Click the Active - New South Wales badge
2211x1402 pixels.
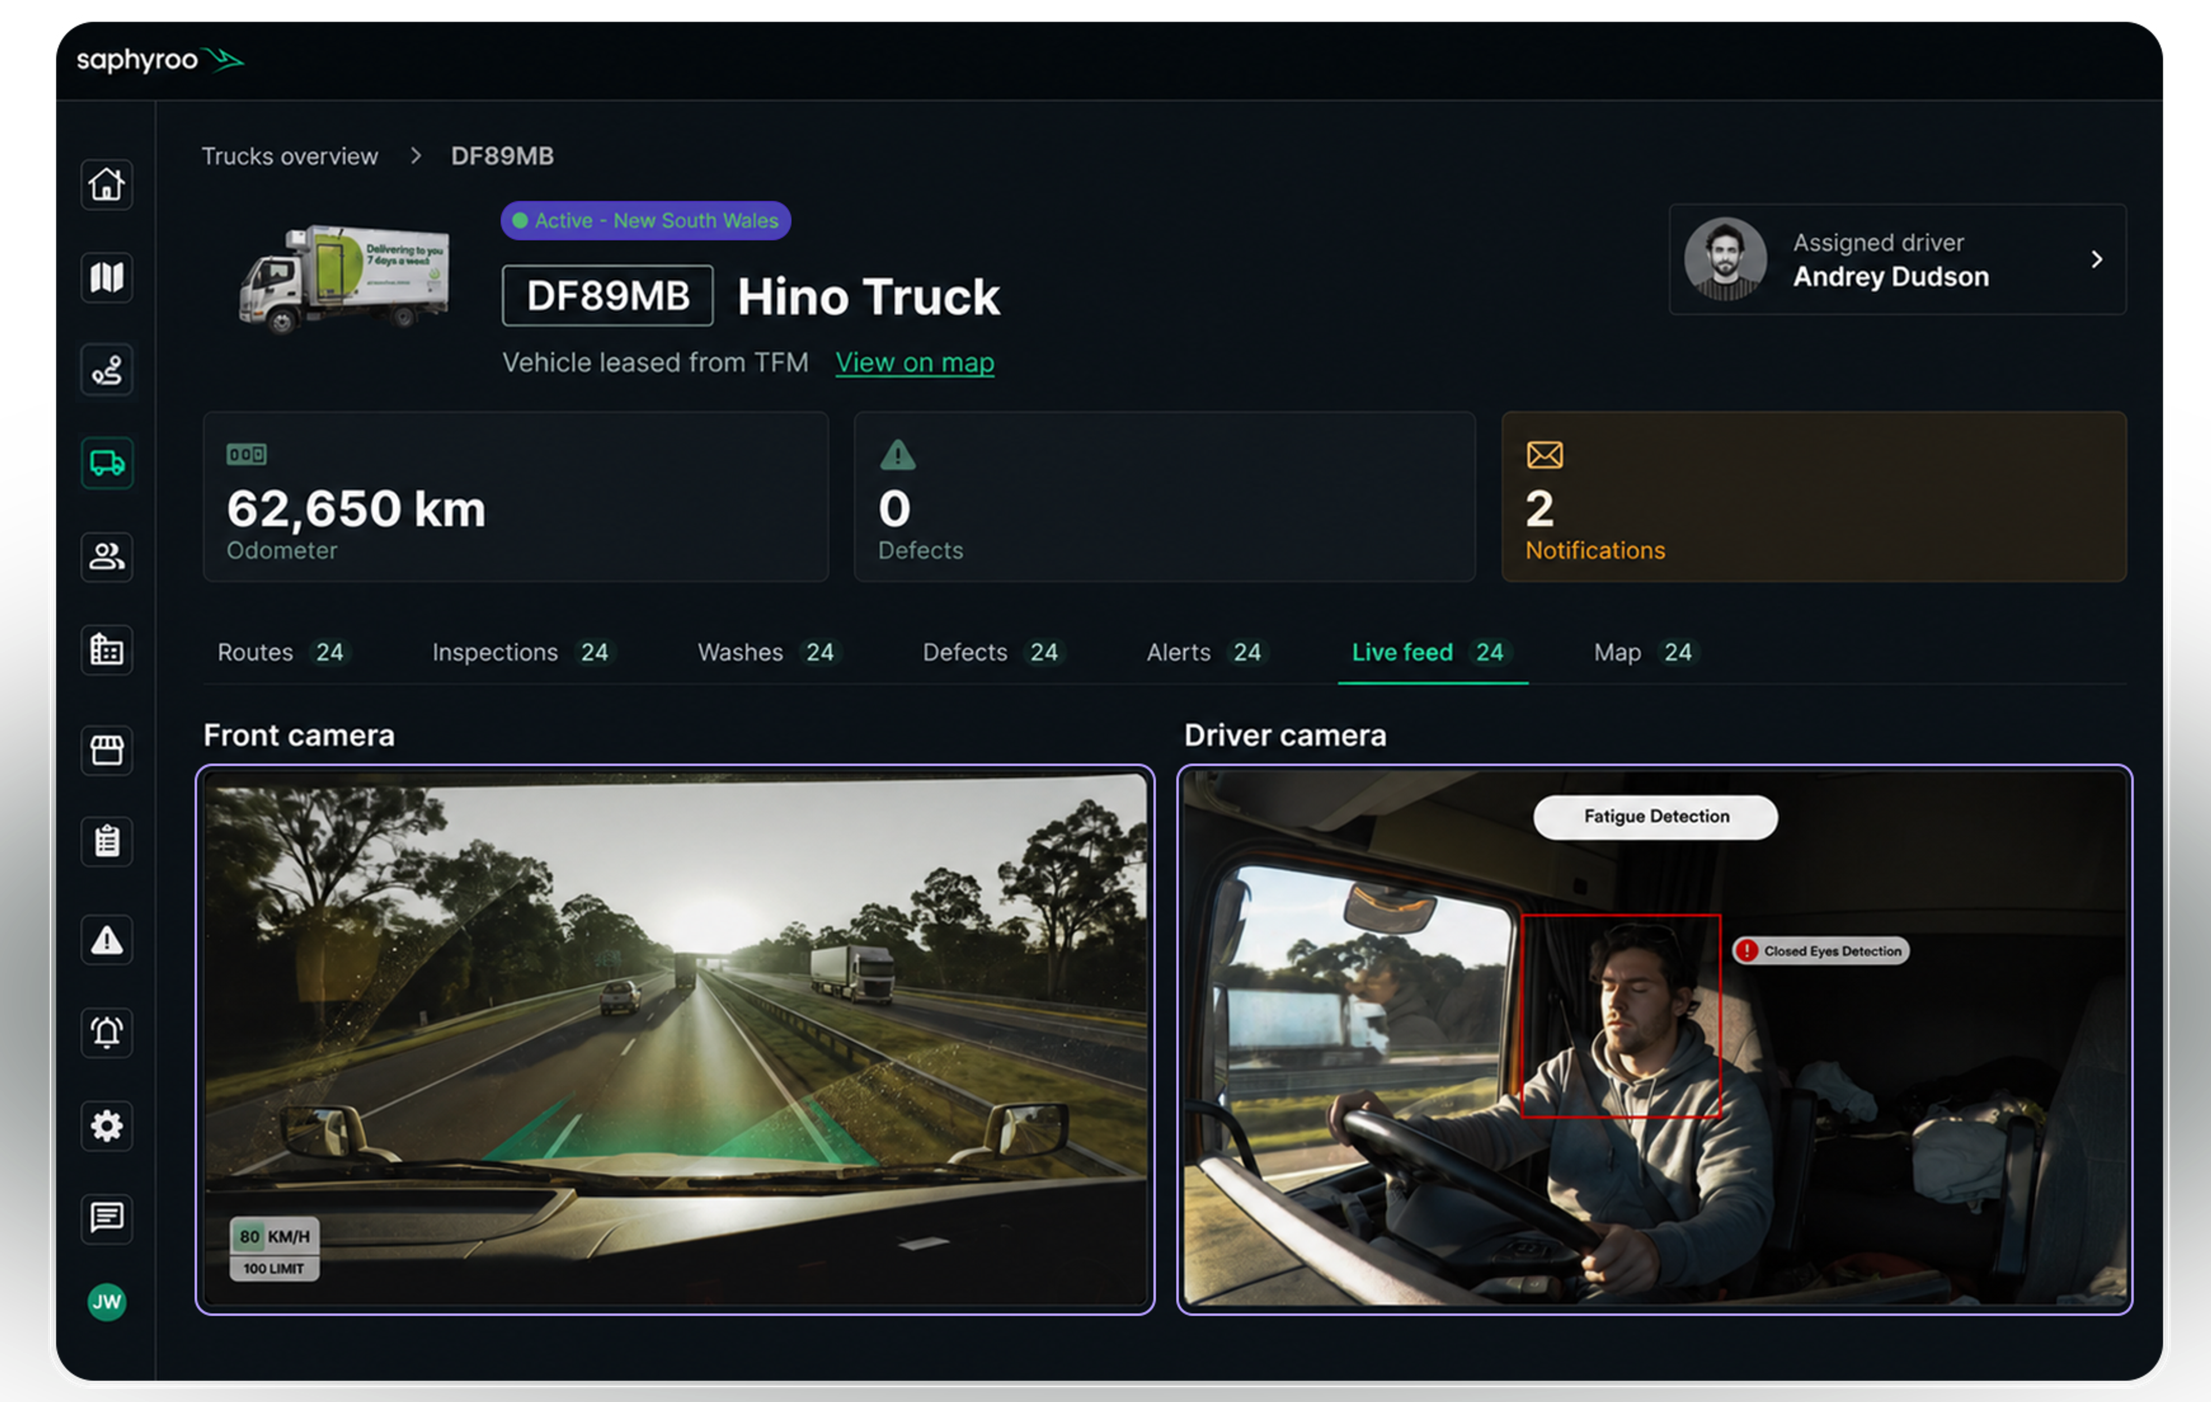pos(645,221)
